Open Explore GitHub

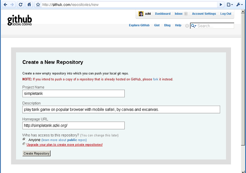coord(139,25)
